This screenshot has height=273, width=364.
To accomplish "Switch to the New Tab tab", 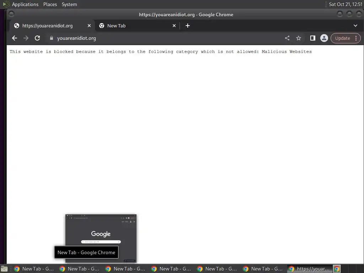I will (x=137, y=26).
